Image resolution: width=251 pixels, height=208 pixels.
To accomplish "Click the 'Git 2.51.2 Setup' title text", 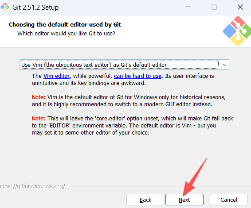I will click(x=35, y=8).
